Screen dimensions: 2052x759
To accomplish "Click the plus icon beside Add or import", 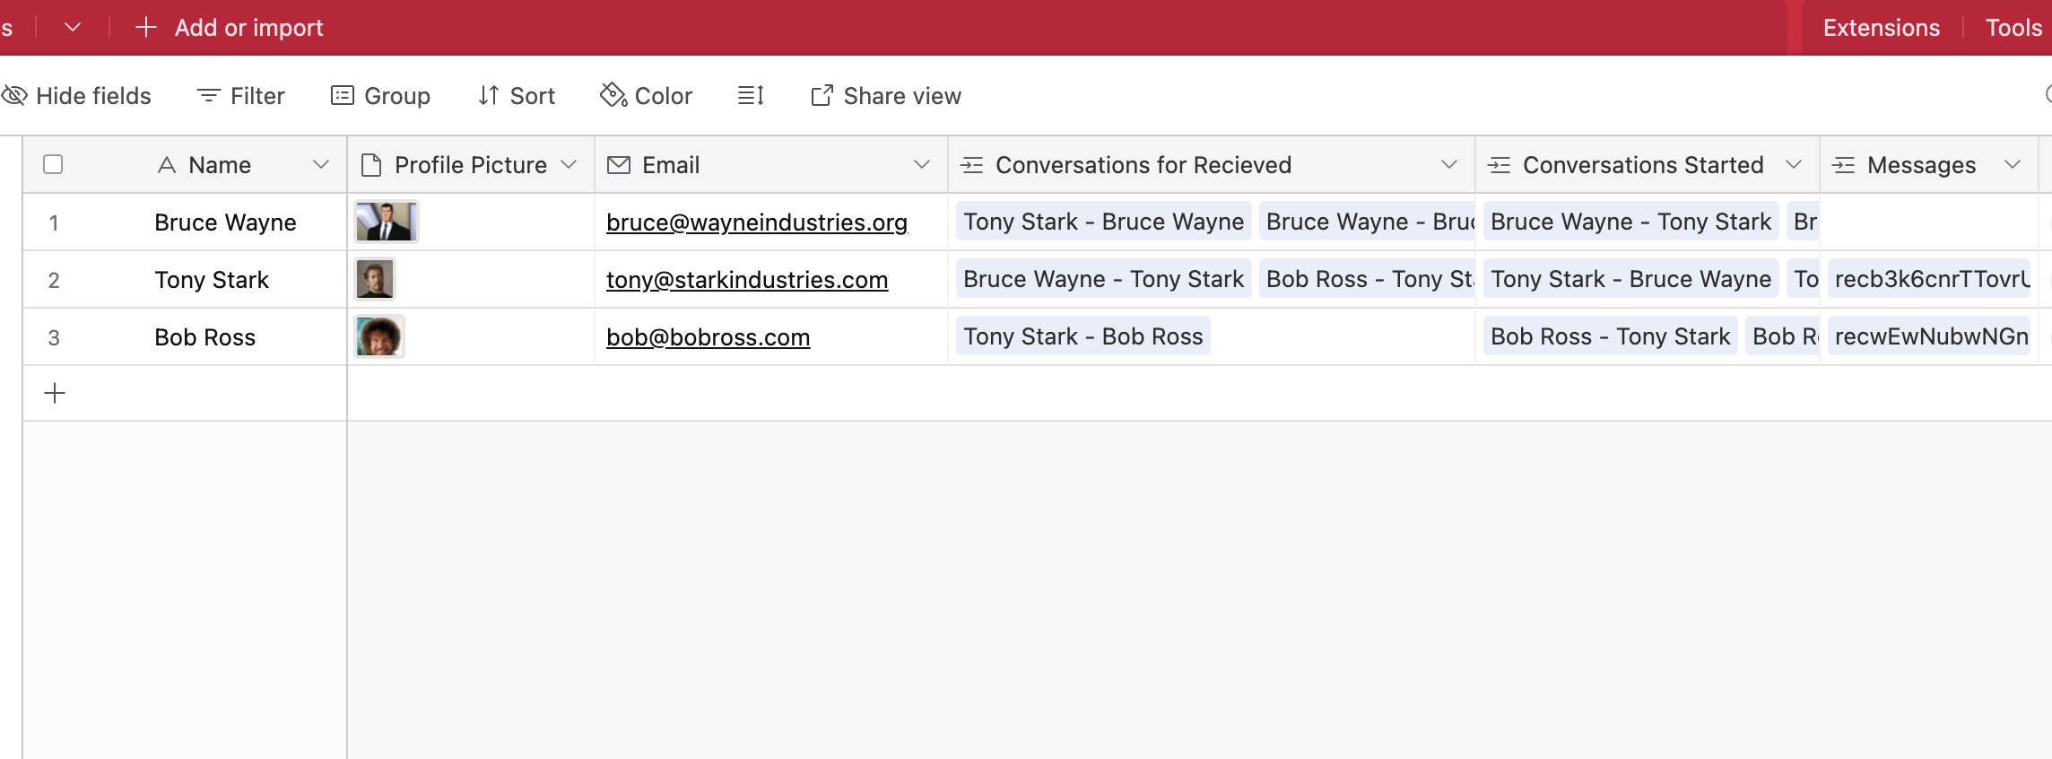I will [x=146, y=28].
